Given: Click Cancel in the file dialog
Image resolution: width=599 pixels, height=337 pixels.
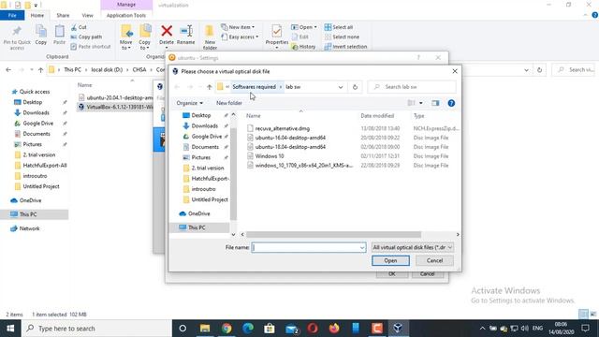Looking at the screenshot, I should 434,260.
